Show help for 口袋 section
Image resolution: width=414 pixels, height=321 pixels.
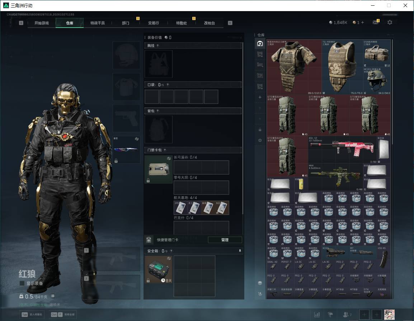[168, 85]
